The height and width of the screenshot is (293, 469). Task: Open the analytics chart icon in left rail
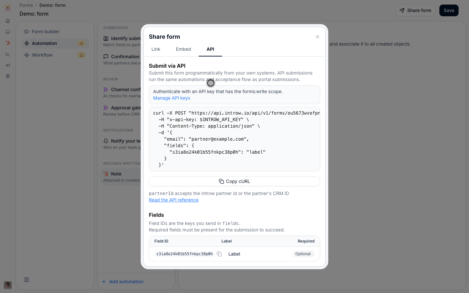8,54
